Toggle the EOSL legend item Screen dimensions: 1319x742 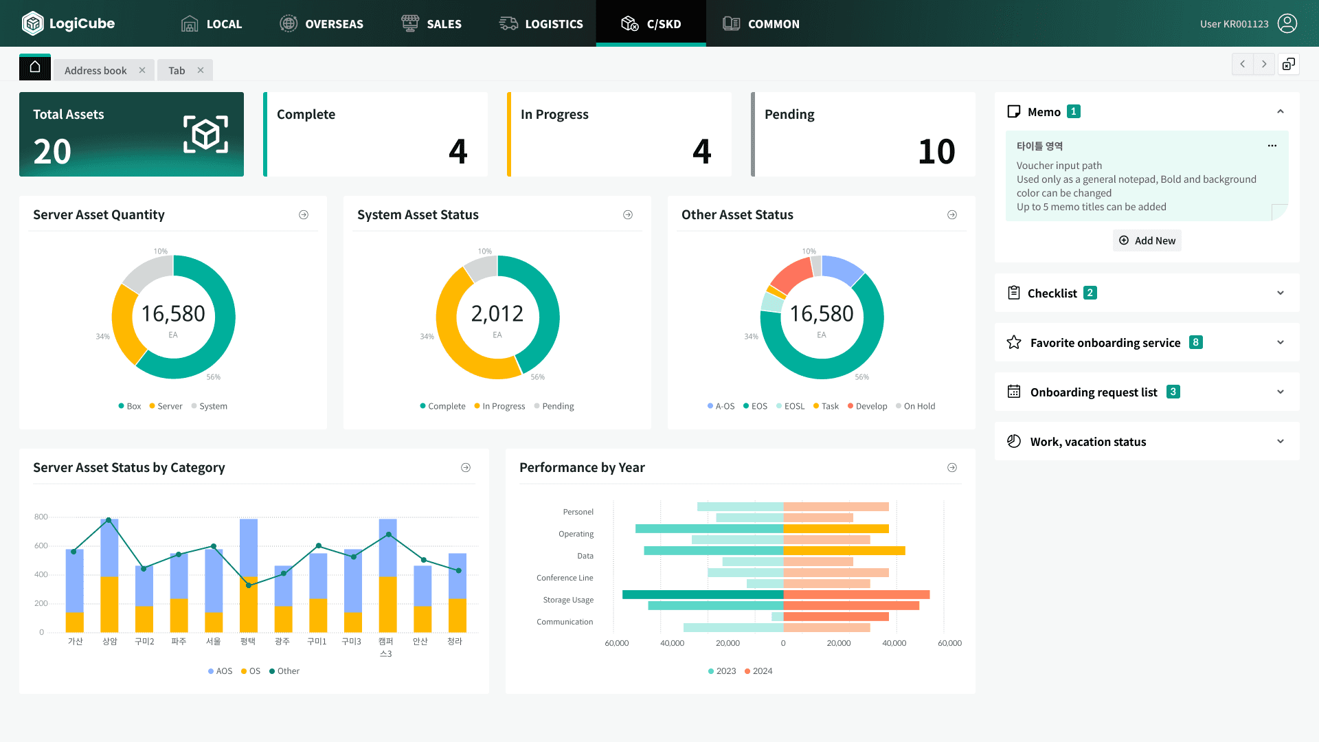tap(790, 406)
